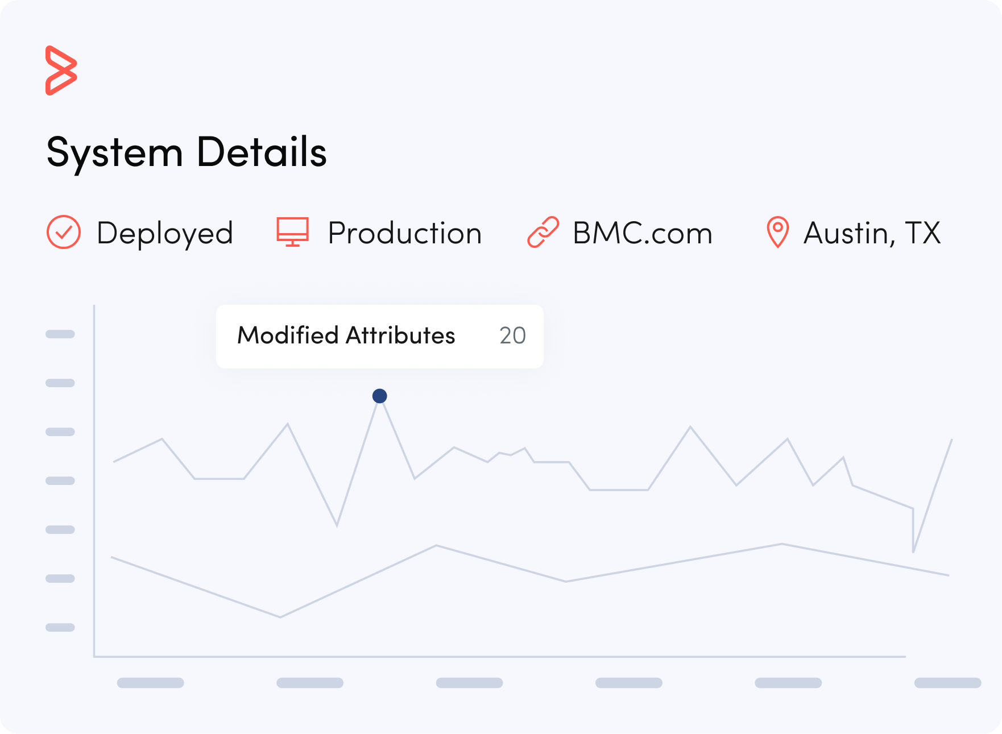This screenshot has height=734, width=1002.
Task: Click the location pin icon
Action: click(x=777, y=232)
